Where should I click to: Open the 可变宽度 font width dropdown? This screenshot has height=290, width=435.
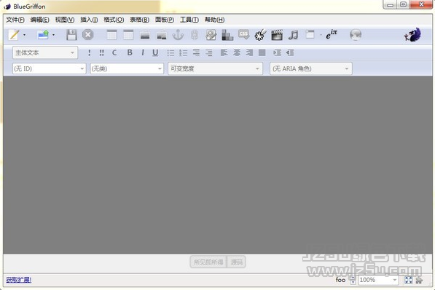[x=215, y=68]
